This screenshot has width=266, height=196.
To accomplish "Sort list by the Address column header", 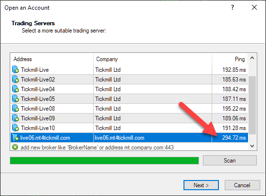I will 52,59.
